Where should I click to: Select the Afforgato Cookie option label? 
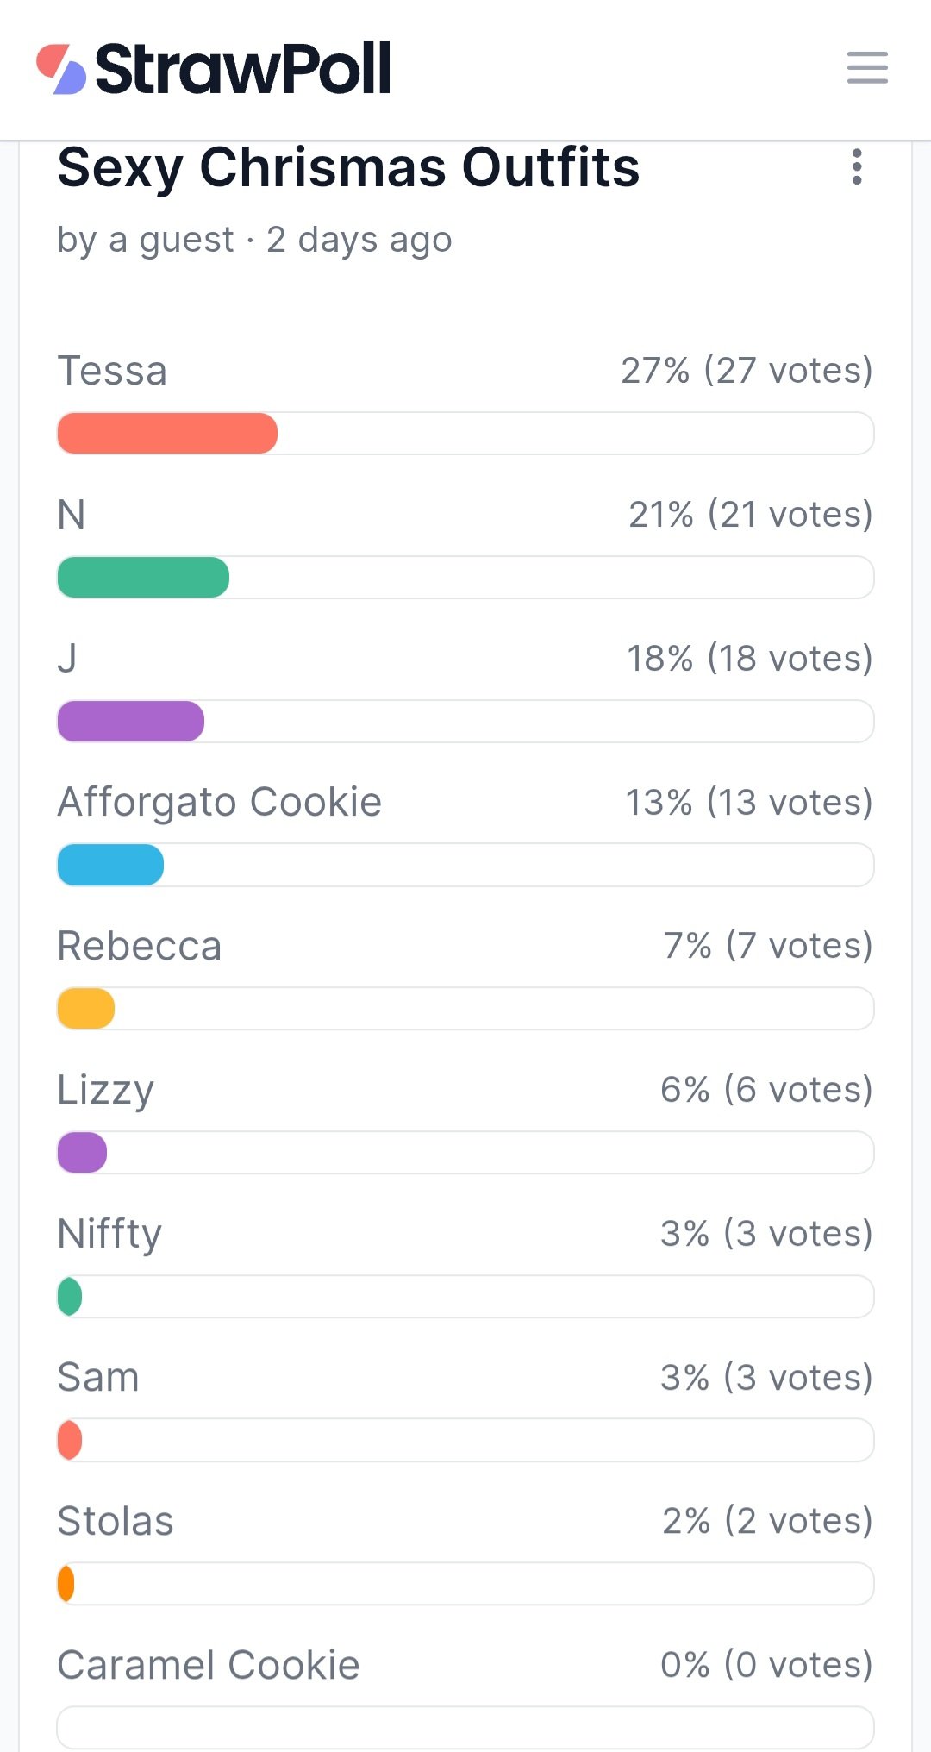[x=219, y=802]
